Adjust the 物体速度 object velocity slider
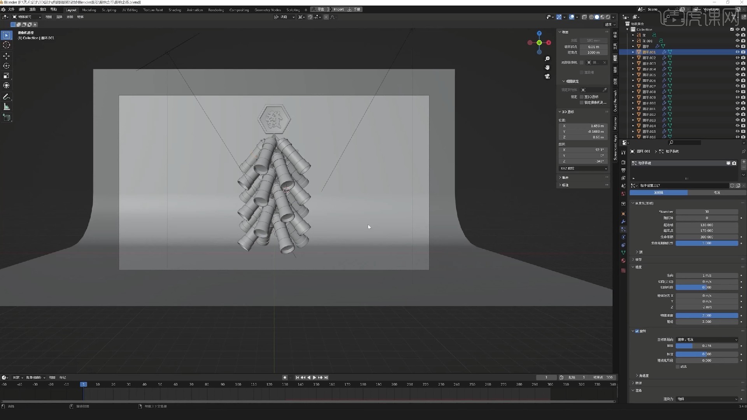747x420 pixels. (707, 315)
